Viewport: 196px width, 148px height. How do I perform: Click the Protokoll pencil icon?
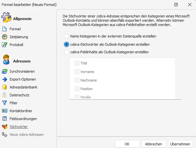[5, 45]
